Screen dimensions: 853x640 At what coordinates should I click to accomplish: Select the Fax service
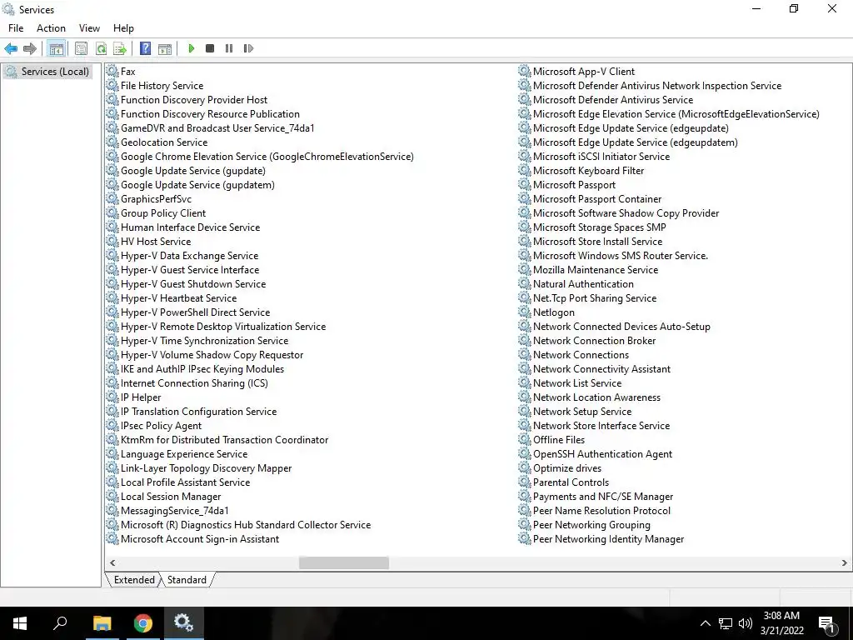point(127,72)
